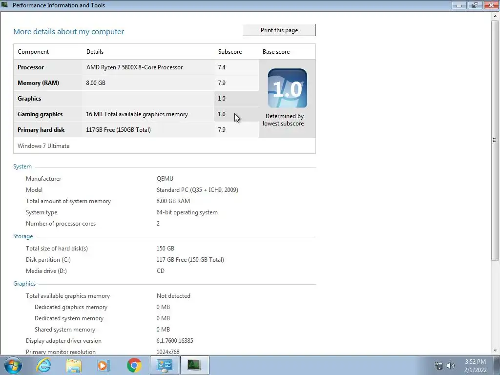Click the Storage section heading
500x375 pixels.
point(23,236)
